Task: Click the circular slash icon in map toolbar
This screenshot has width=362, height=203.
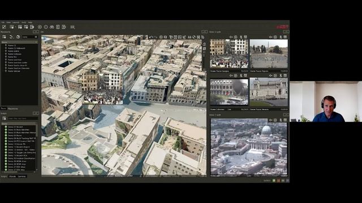Action: (194, 37)
